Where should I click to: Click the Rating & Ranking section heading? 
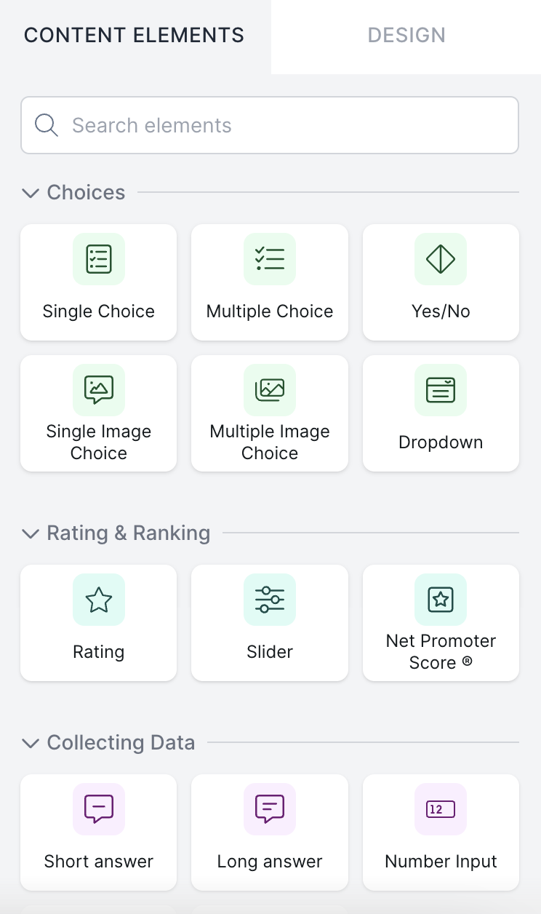pos(129,533)
